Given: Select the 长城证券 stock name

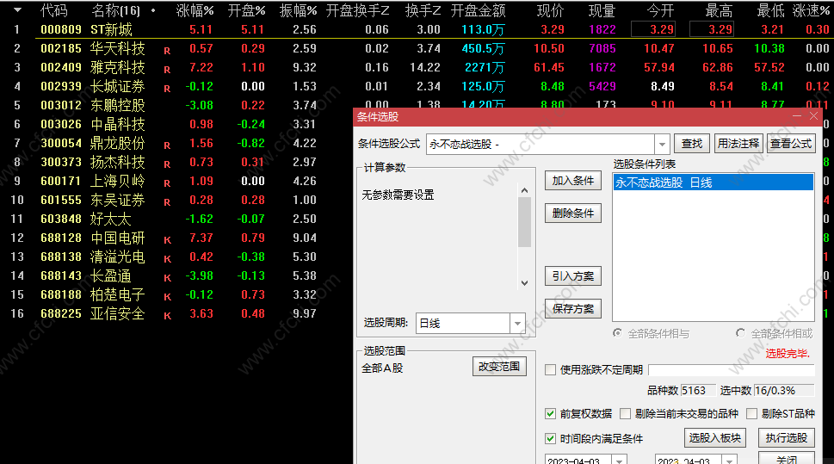Looking at the screenshot, I should [x=118, y=86].
